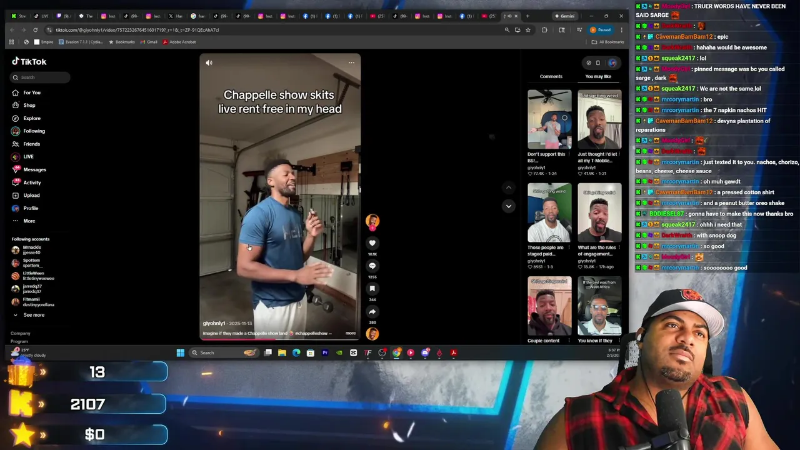Screen dimensions: 800x450
Task: Open the TikTok Shop page
Action: tap(24, 105)
